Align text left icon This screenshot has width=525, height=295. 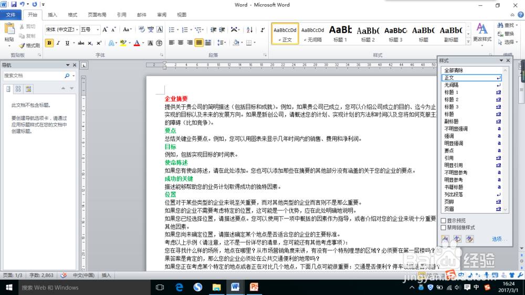pyautogui.click(x=172, y=43)
